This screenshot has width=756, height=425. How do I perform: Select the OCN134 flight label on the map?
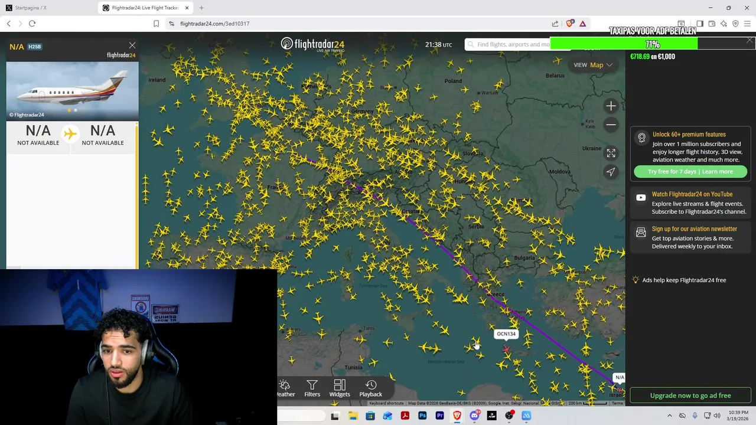506,334
